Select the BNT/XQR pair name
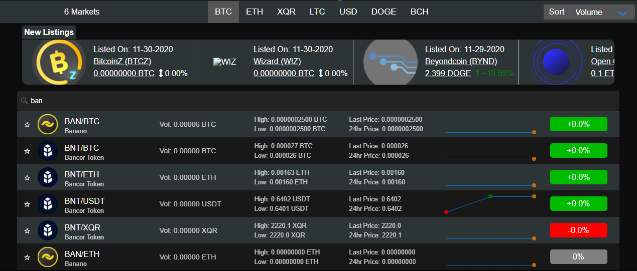Viewport: 637px width, 271px height. [x=82, y=227]
